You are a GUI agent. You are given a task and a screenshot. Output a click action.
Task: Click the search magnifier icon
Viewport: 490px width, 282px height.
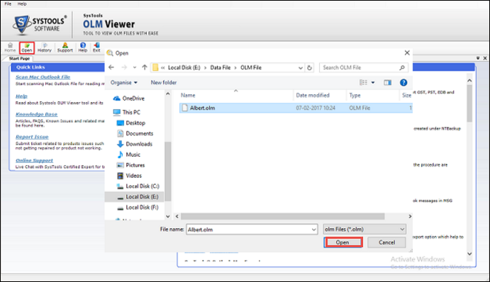click(x=402, y=68)
